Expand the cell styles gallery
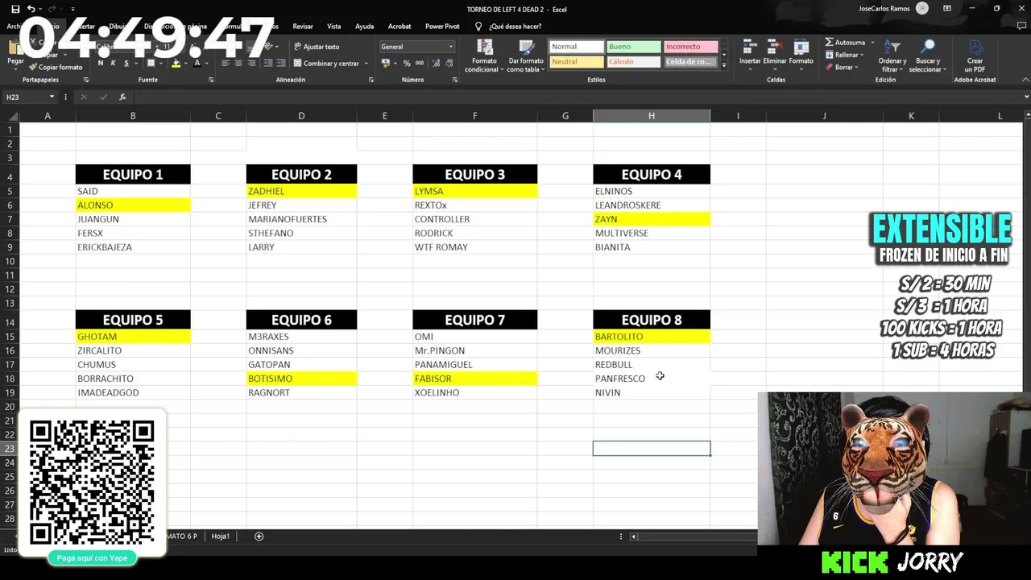 [x=723, y=65]
